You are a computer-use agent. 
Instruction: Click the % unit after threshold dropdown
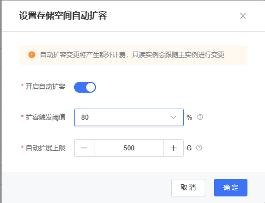(x=189, y=117)
